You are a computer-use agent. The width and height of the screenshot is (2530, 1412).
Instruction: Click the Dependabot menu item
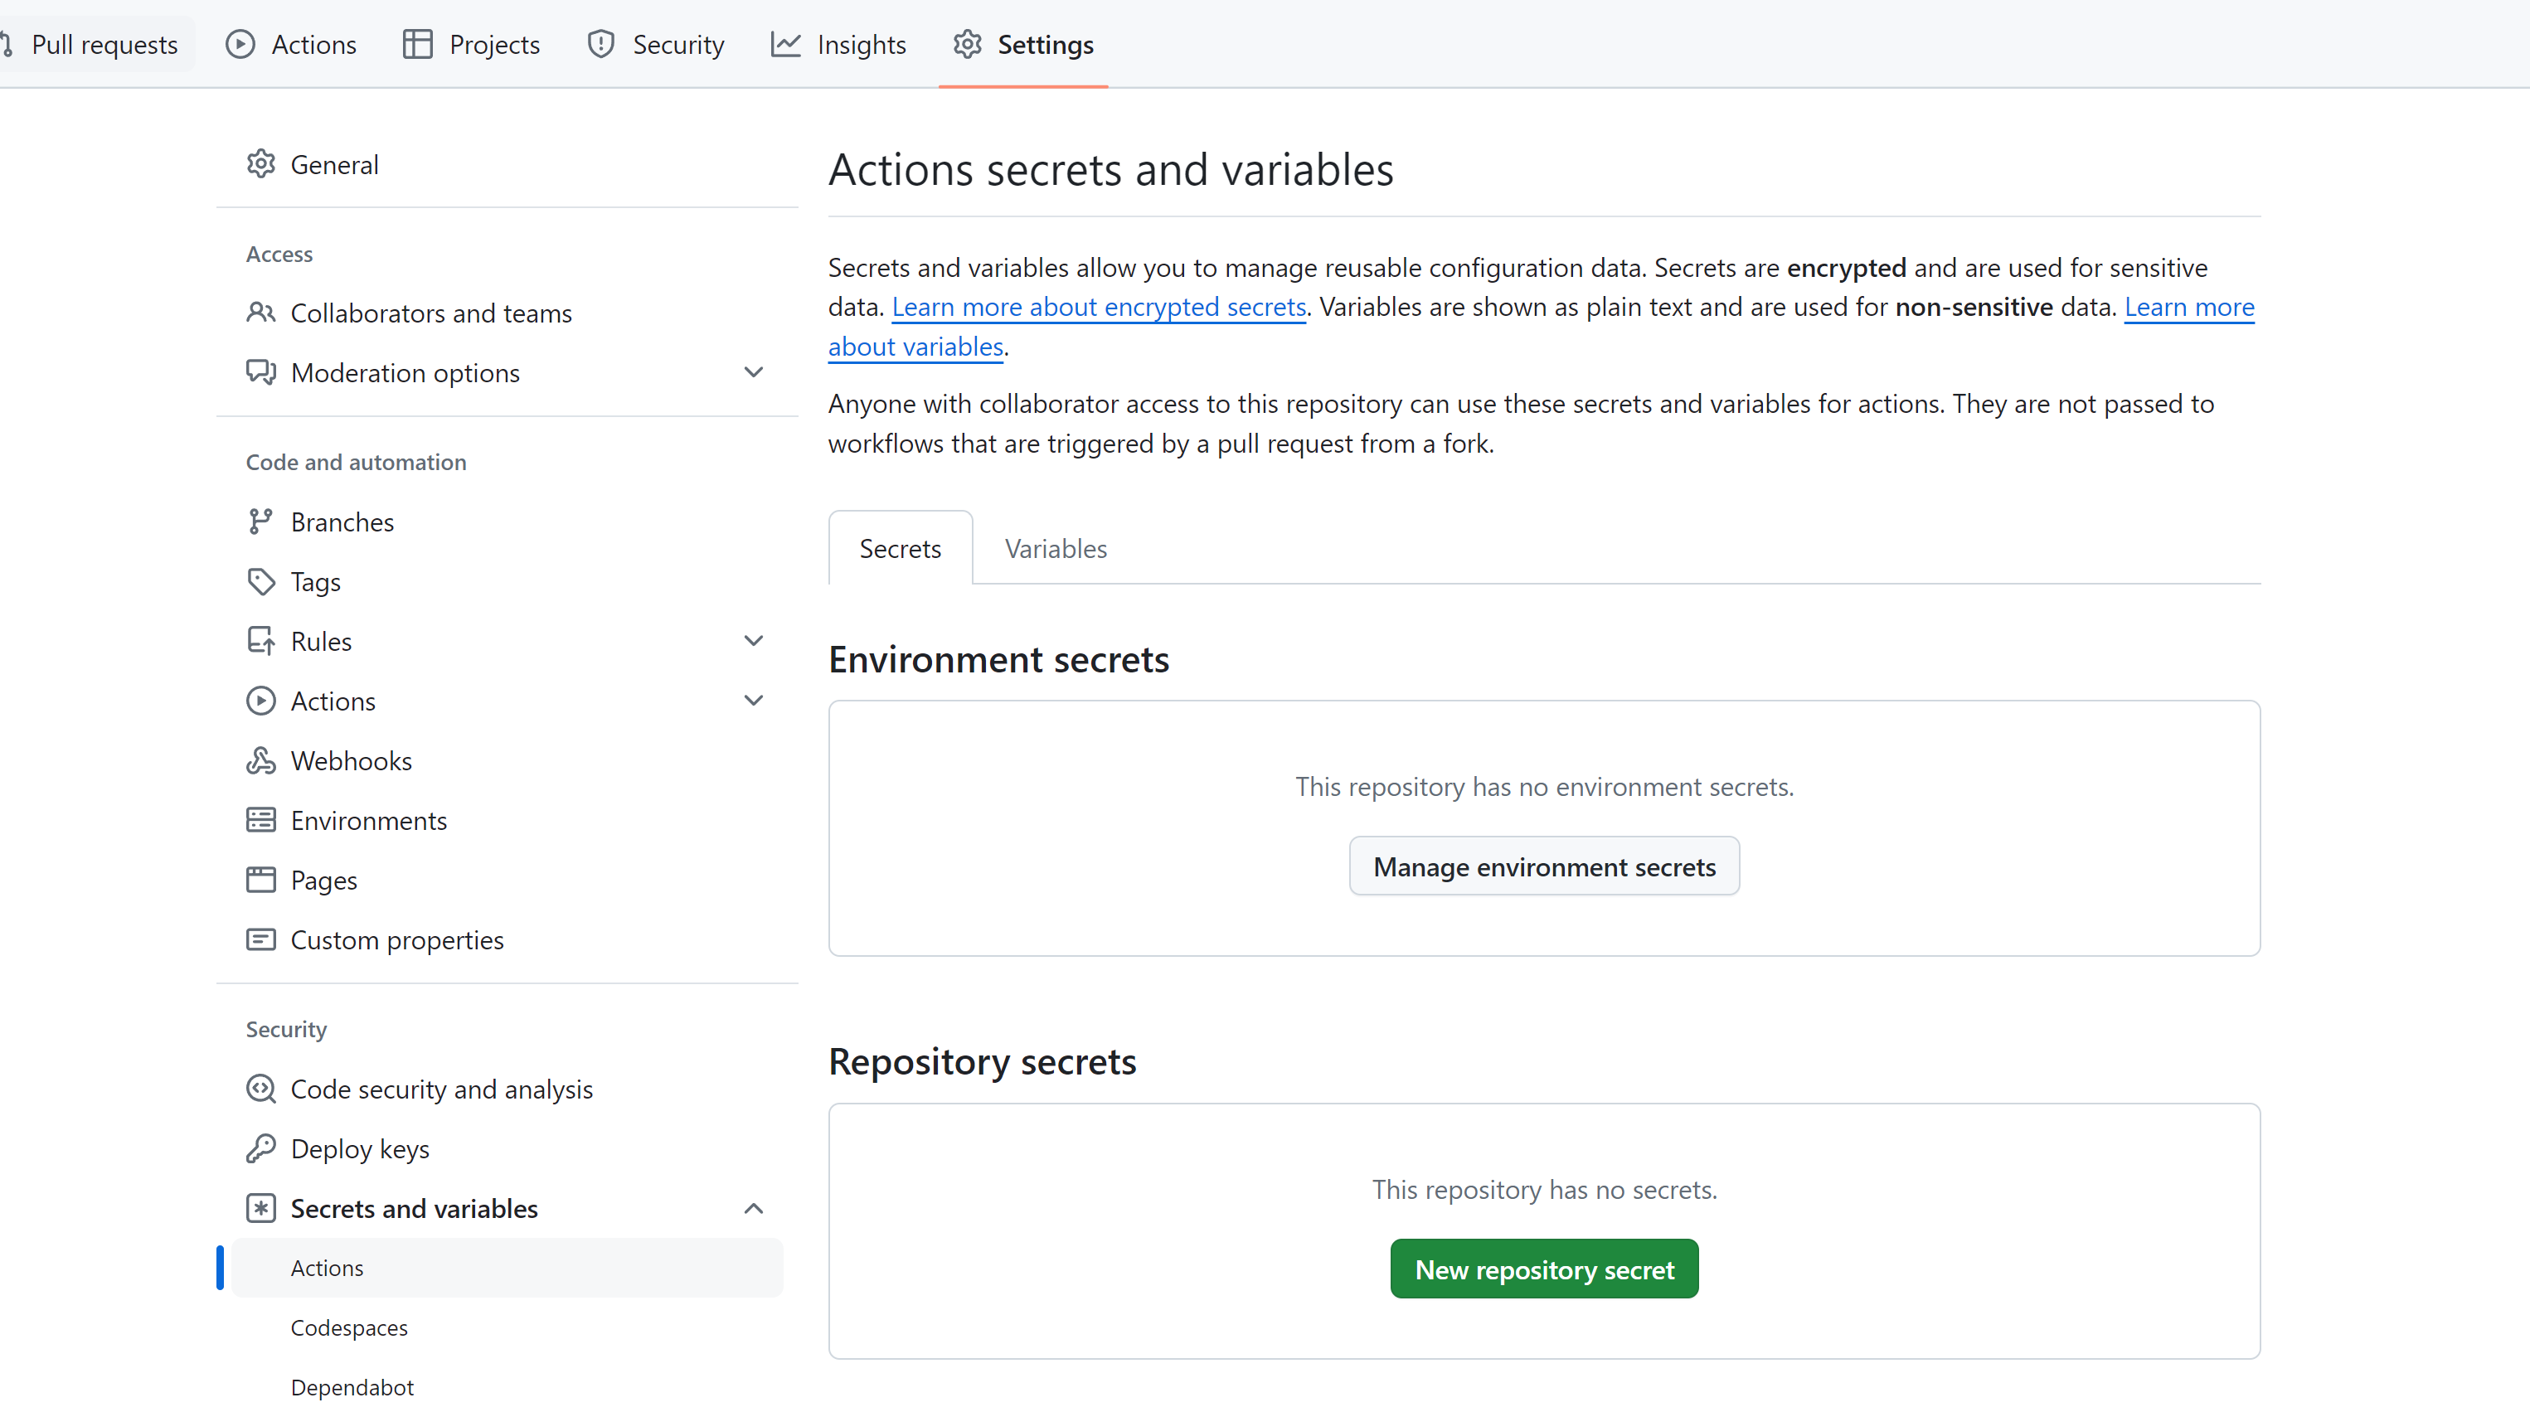[351, 1386]
